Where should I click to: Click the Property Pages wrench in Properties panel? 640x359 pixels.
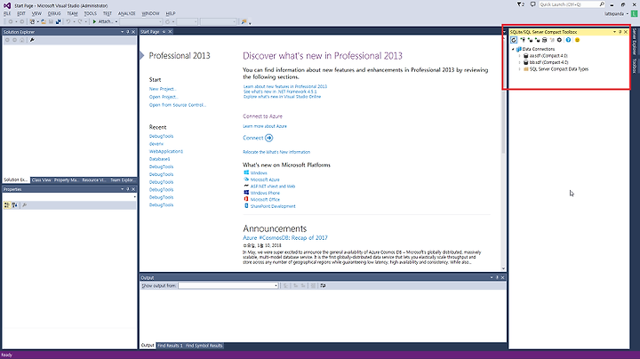click(25, 205)
